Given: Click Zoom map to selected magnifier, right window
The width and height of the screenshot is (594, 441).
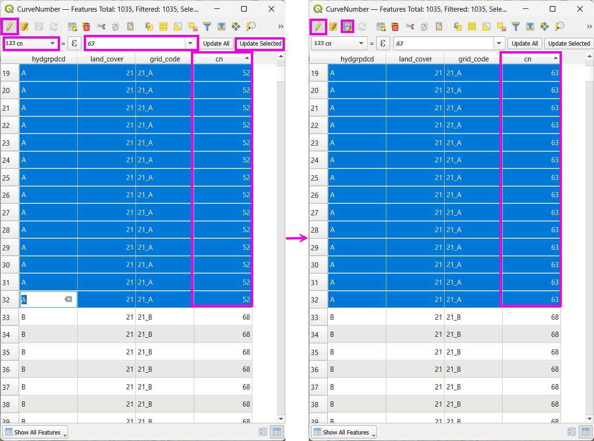Looking at the screenshot, I should [559, 27].
